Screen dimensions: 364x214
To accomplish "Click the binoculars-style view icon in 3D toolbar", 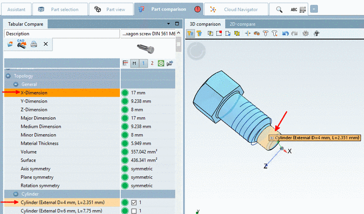I will (x=257, y=33).
